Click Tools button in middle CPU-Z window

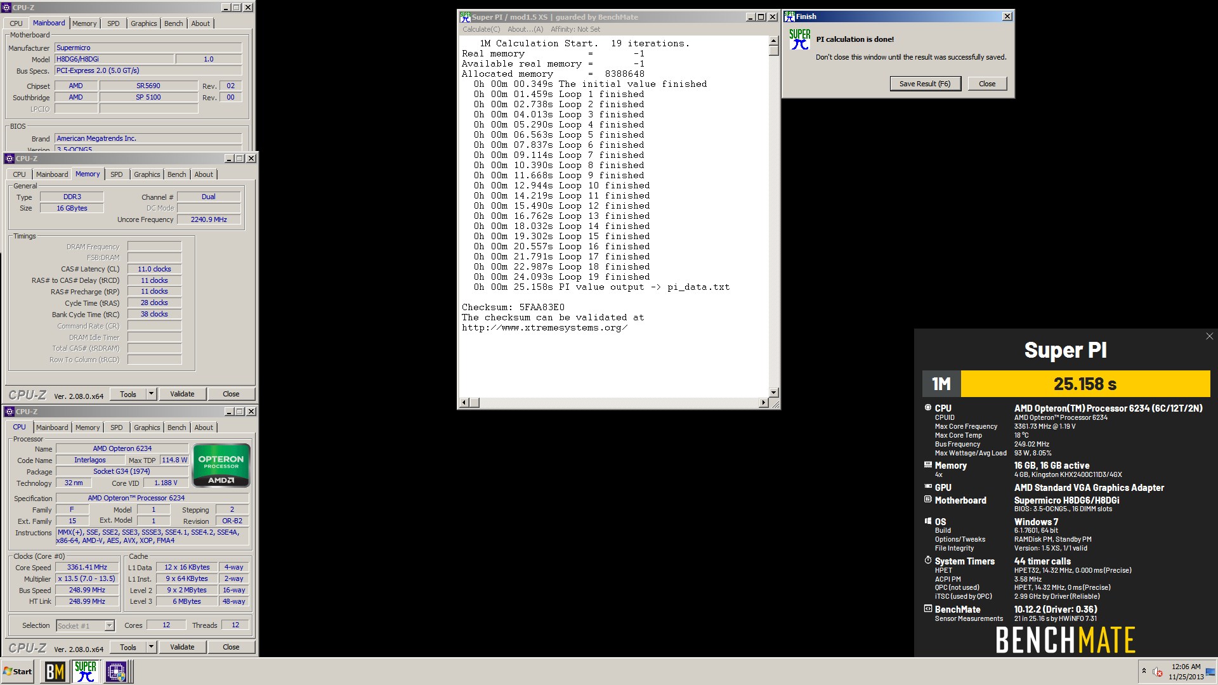tap(128, 394)
